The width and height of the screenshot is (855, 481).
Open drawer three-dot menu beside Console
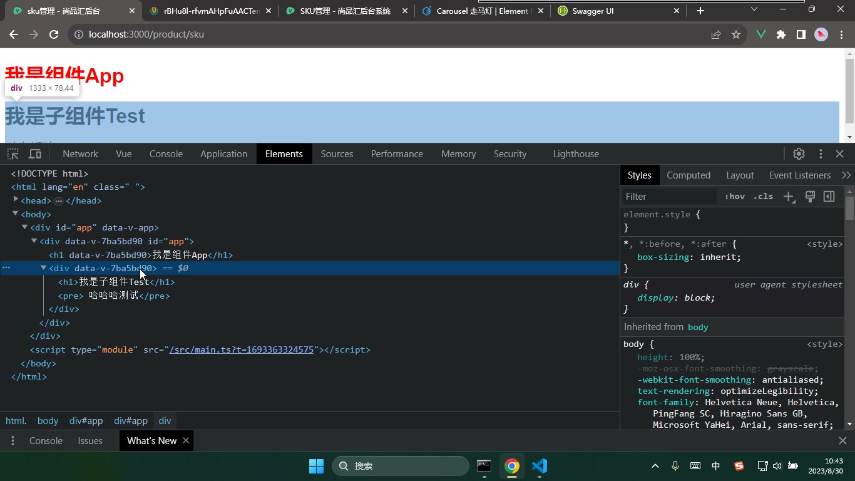13,441
